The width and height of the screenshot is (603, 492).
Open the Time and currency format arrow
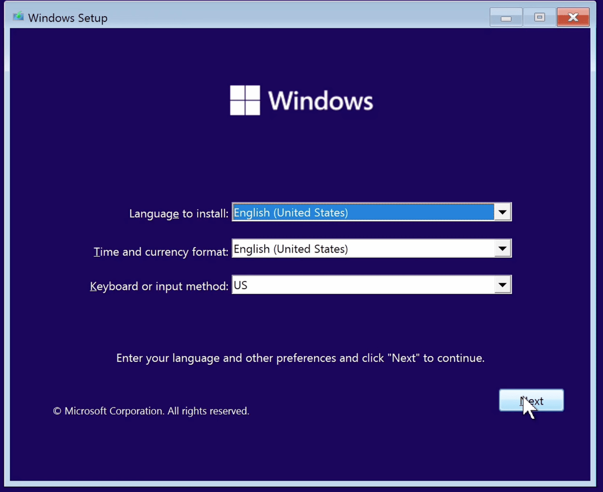click(502, 249)
